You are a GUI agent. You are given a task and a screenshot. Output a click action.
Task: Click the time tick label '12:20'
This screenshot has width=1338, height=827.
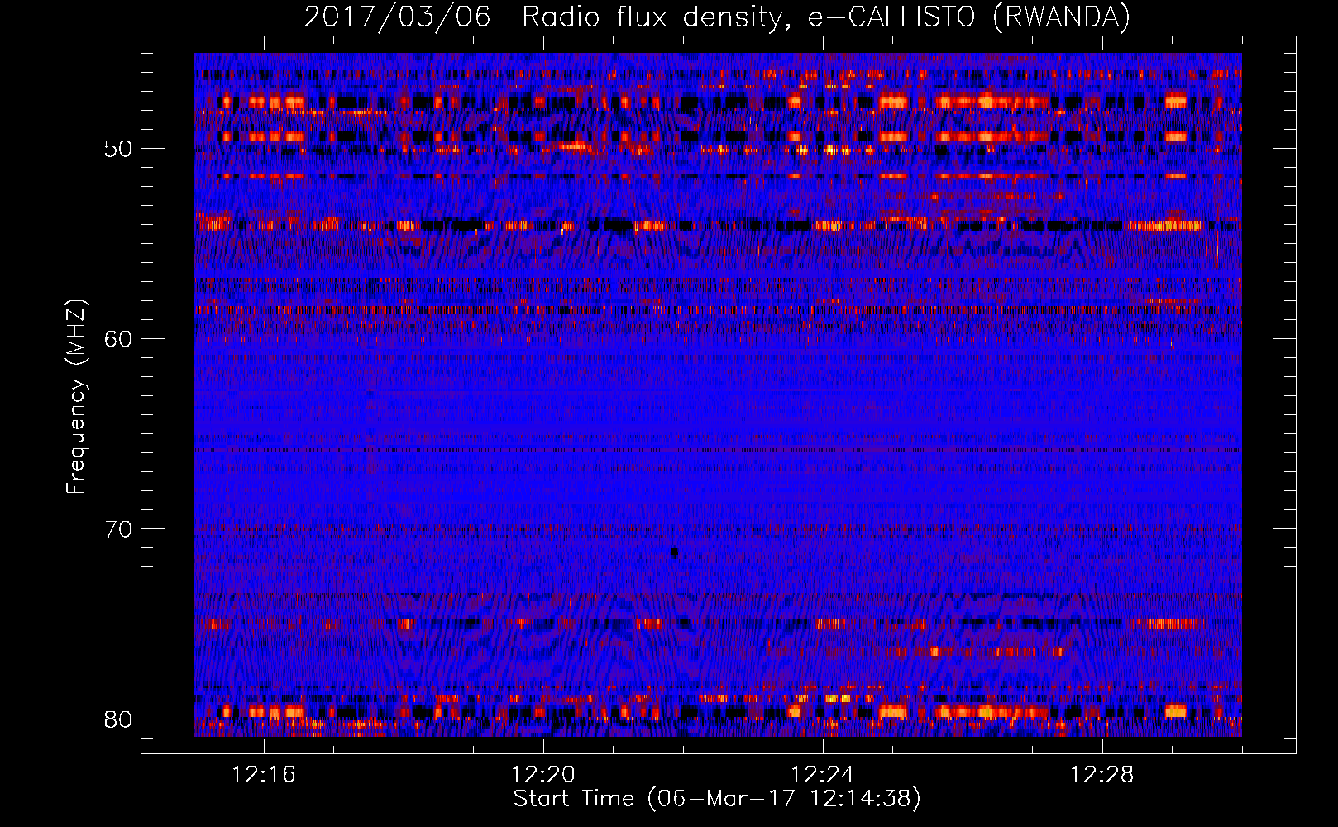tap(543, 775)
